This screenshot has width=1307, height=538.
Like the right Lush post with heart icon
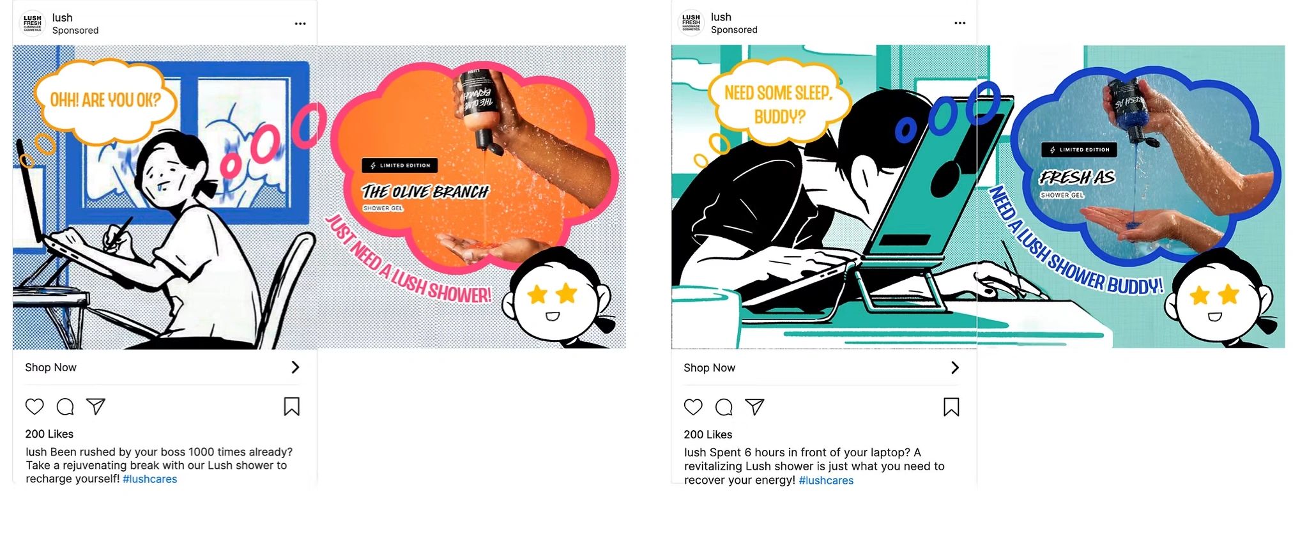click(x=693, y=407)
